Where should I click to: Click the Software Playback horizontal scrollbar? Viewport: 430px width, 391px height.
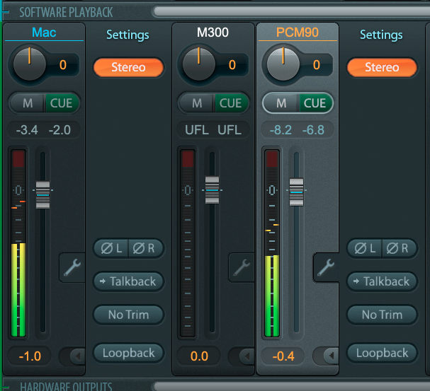292,11
